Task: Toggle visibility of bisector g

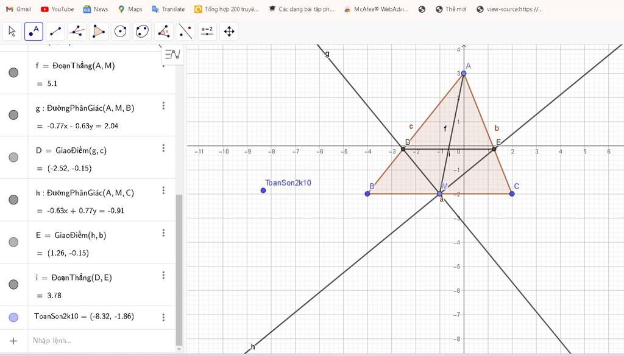Action: [13, 115]
